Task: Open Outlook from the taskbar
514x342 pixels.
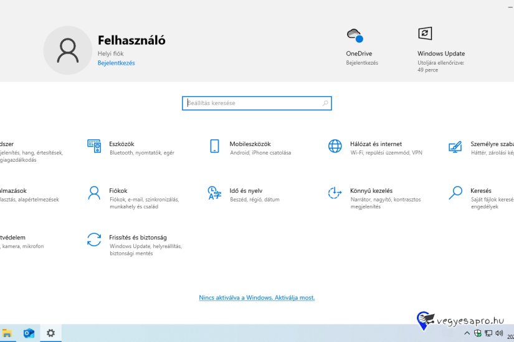Action: (x=29, y=333)
